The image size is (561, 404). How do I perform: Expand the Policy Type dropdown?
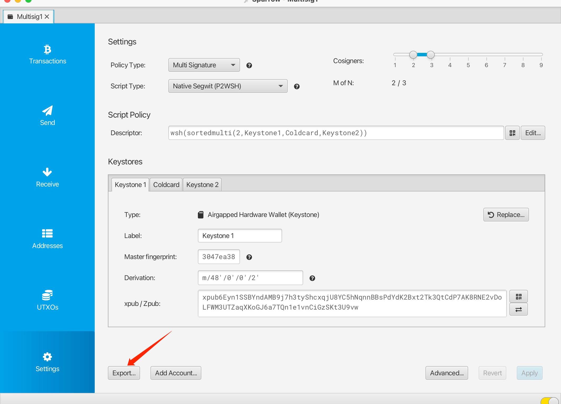click(x=204, y=65)
